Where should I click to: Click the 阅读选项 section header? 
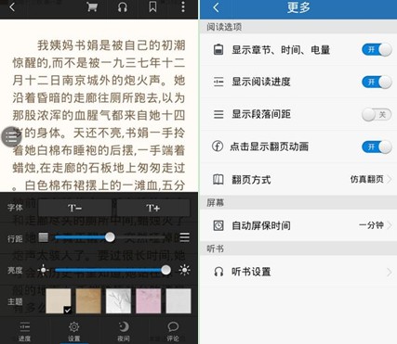coord(224,27)
